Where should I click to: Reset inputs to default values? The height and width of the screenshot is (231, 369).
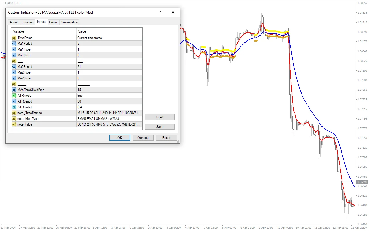tap(166, 137)
